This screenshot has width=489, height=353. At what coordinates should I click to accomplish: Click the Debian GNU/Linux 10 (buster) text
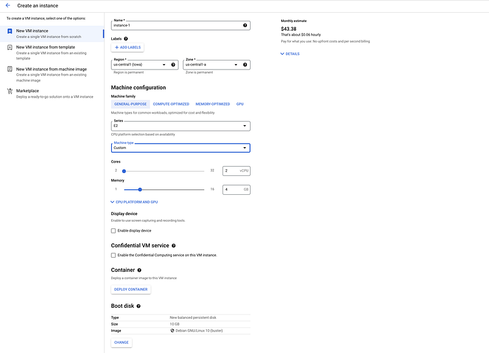(199, 330)
